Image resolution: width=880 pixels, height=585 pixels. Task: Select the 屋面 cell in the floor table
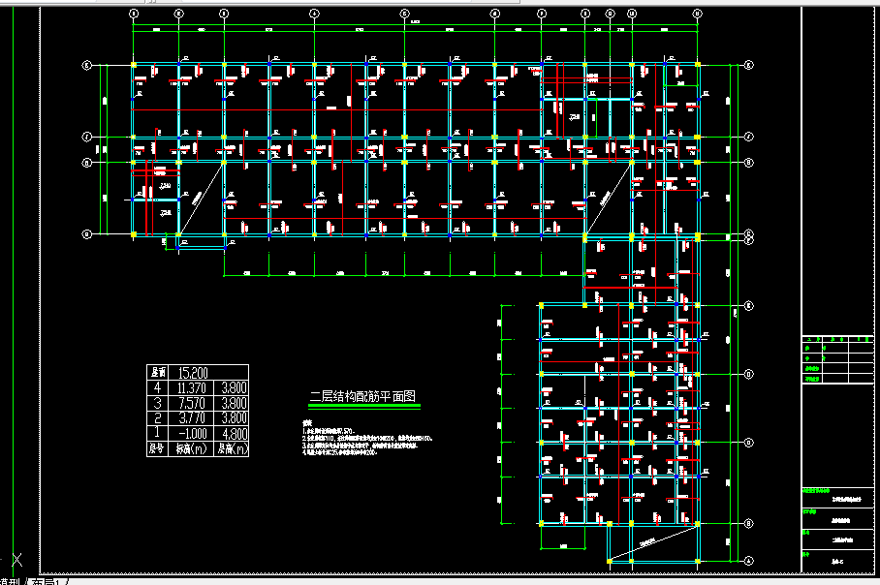(158, 373)
